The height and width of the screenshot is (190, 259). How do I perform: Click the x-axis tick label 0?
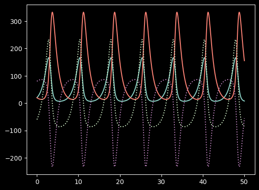pos(37,182)
